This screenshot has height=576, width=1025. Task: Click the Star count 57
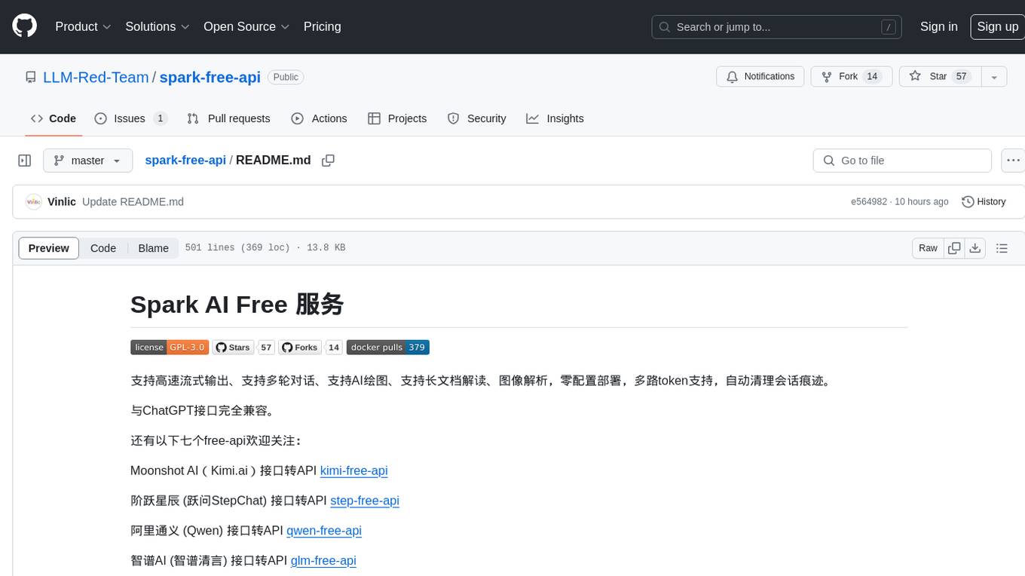961,77
